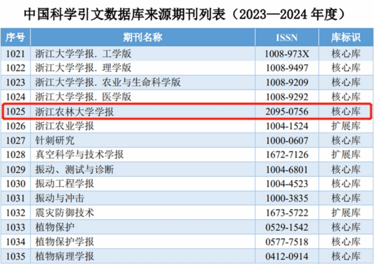Select the 浙江大学学报. 医学版 cell
The height and width of the screenshot is (264, 374).
tap(78, 97)
